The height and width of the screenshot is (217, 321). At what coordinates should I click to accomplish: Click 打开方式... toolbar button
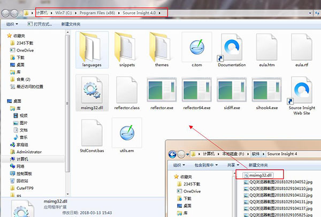click(40, 24)
